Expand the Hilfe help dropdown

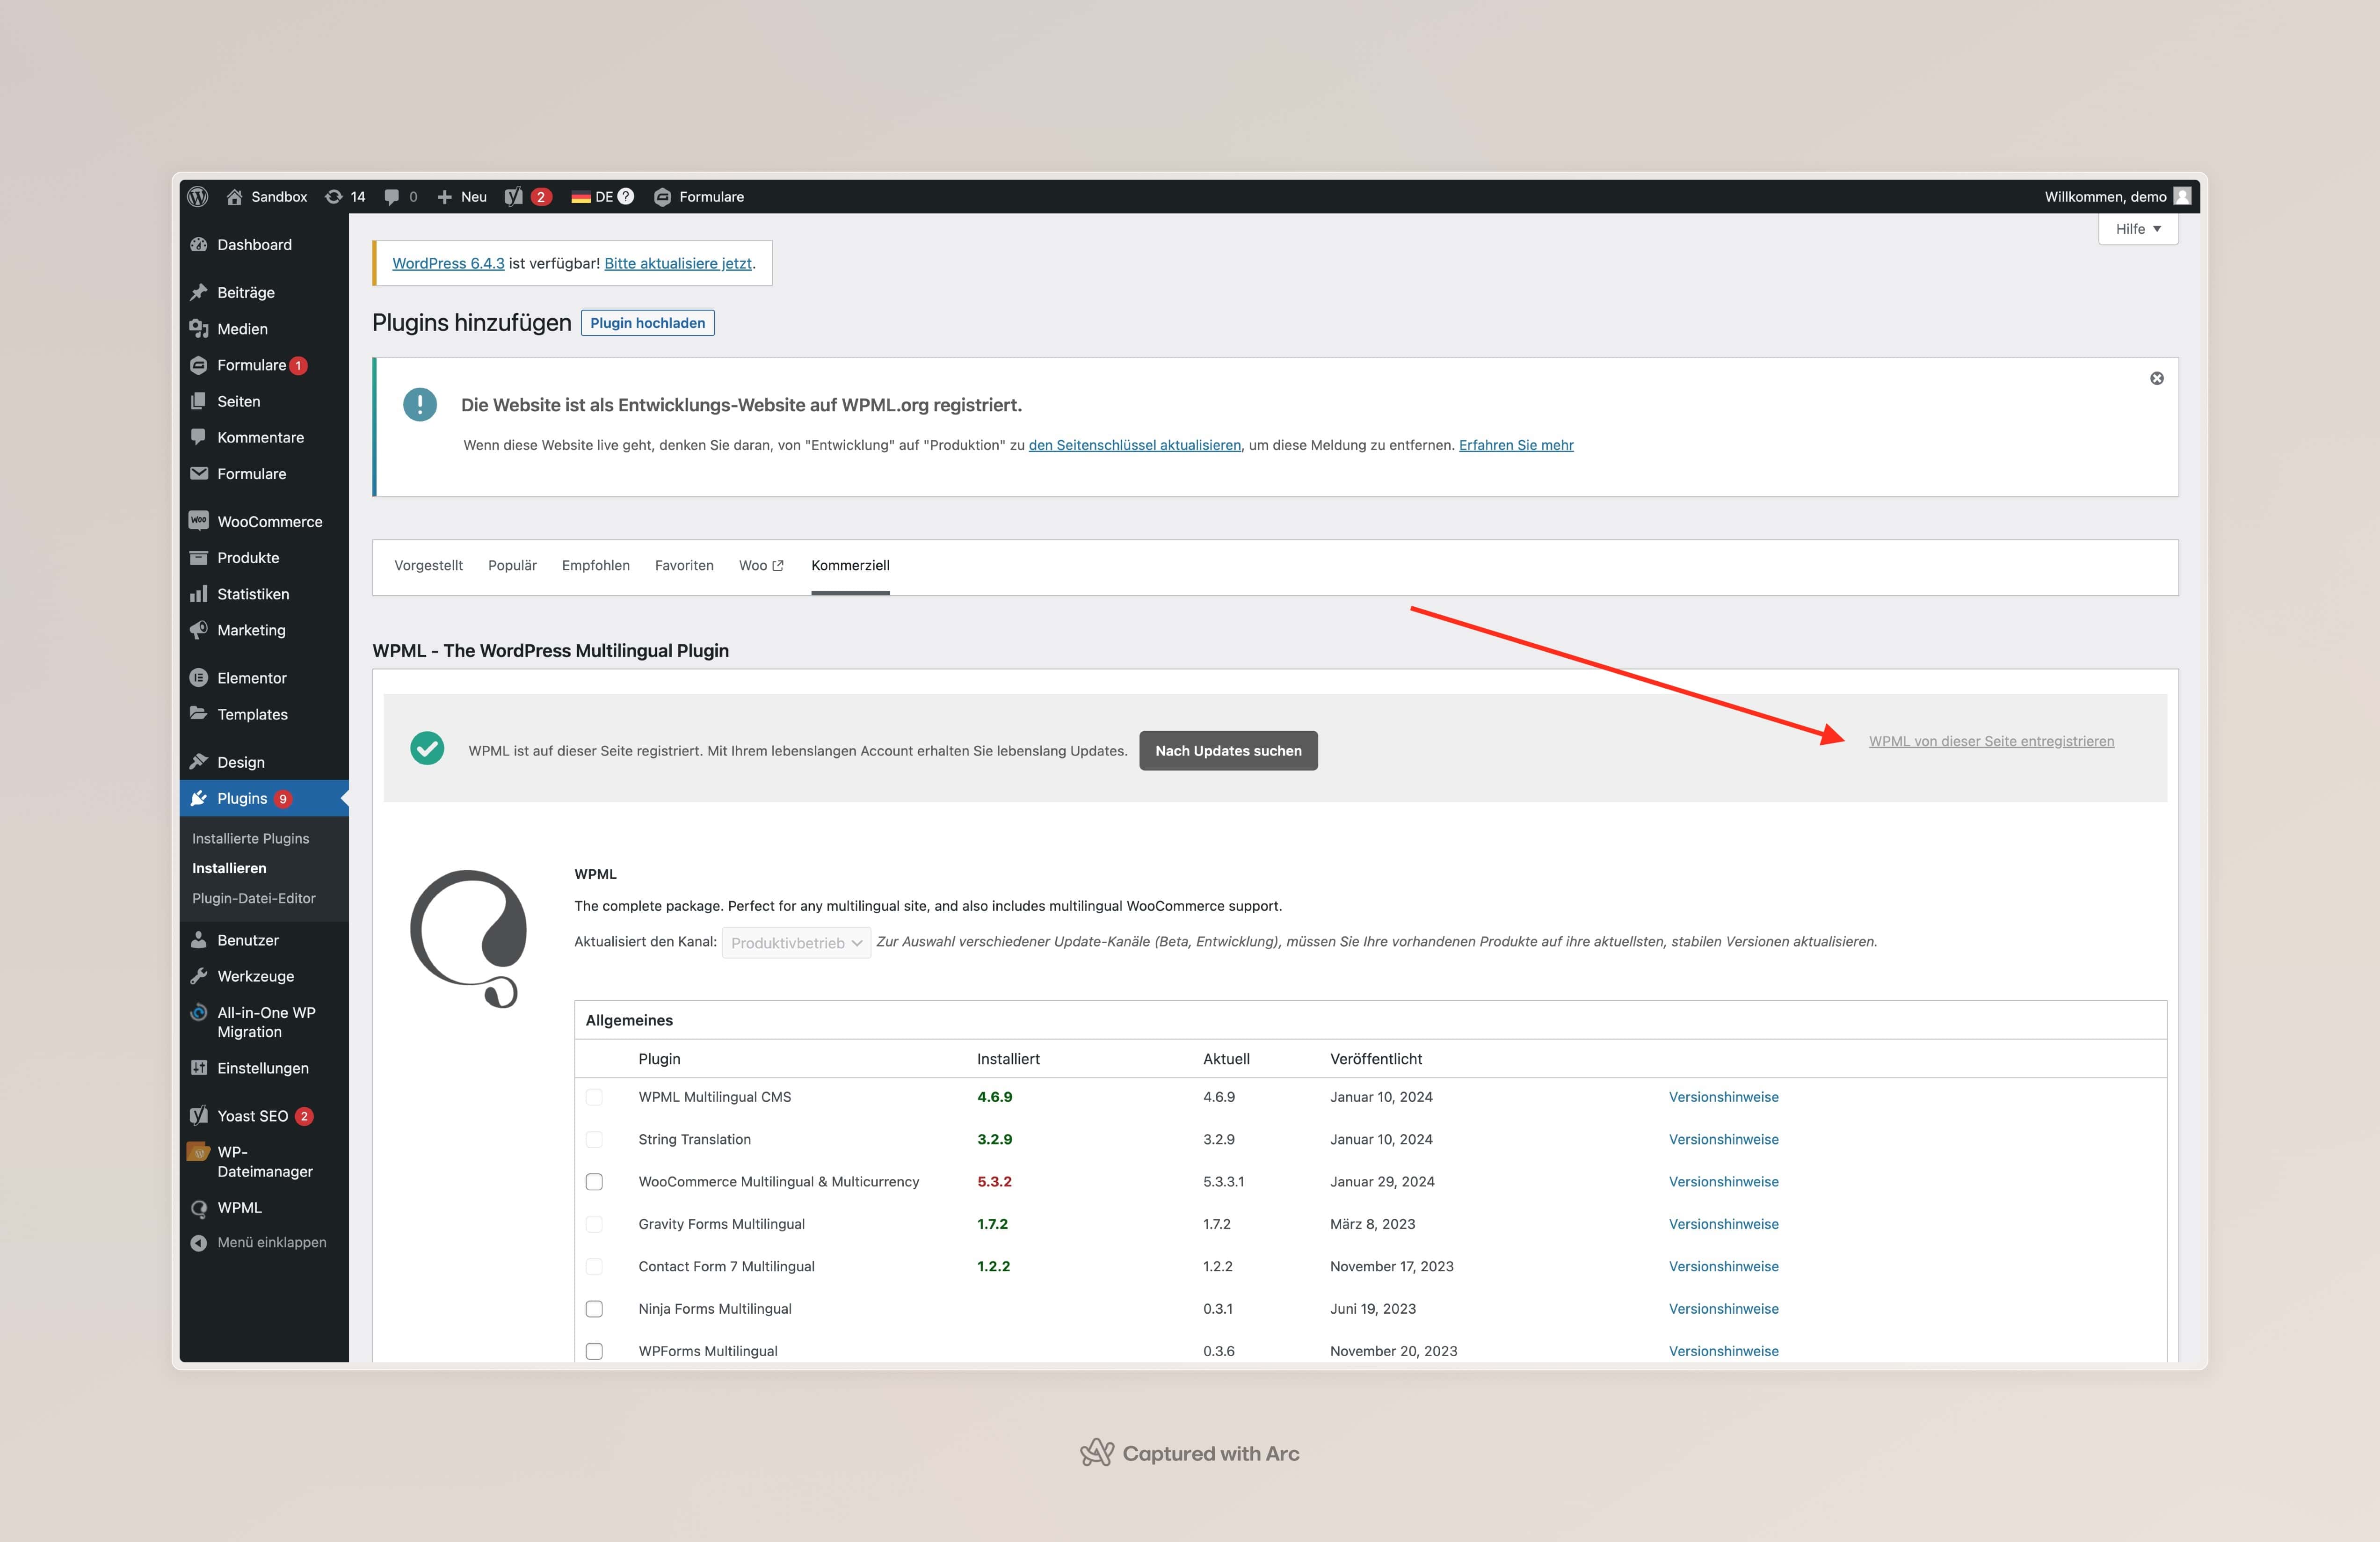pyautogui.click(x=2137, y=229)
